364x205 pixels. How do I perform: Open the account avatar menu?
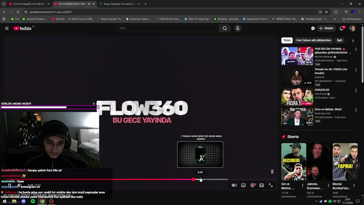tap(352, 28)
